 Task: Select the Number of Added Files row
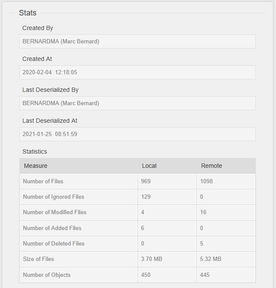(x=138, y=228)
